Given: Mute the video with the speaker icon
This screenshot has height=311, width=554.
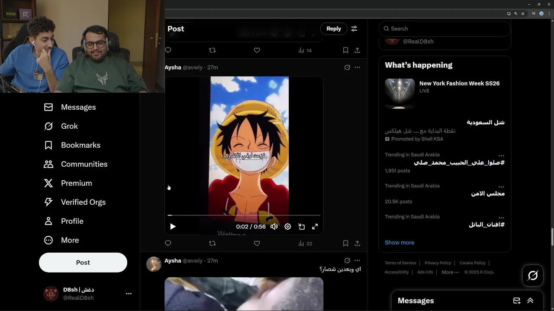Looking at the screenshot, I should tap(274, 226).
